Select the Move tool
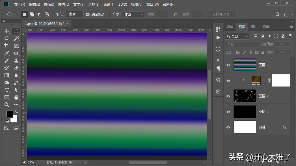Image resolution: width=296 pixels, height=166 pixels. pyautogui.click(x=7, y=31)
